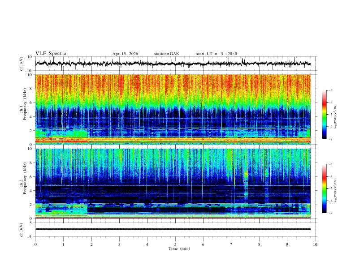355x274 pixels.
Task: Click the Time (min) axis label
Action: coord(179,248)
